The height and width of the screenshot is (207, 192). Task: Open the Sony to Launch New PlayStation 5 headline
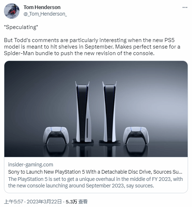click(95, 172)
